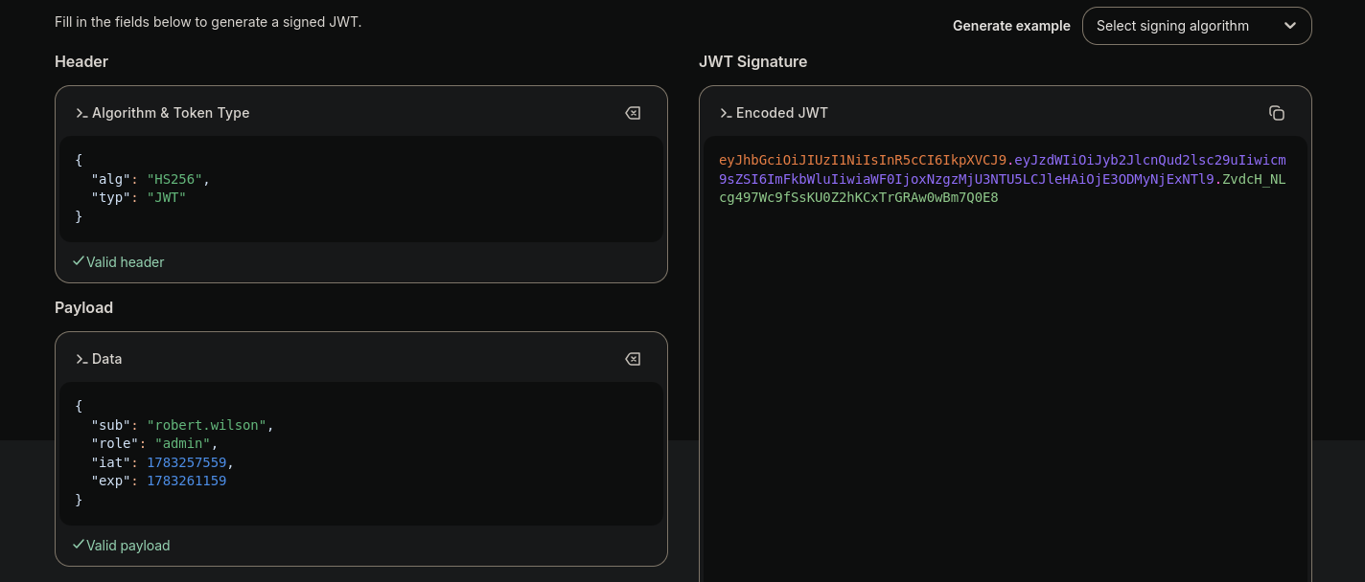
Task: Click inside the header JSON editor
Action: (361, 189)
